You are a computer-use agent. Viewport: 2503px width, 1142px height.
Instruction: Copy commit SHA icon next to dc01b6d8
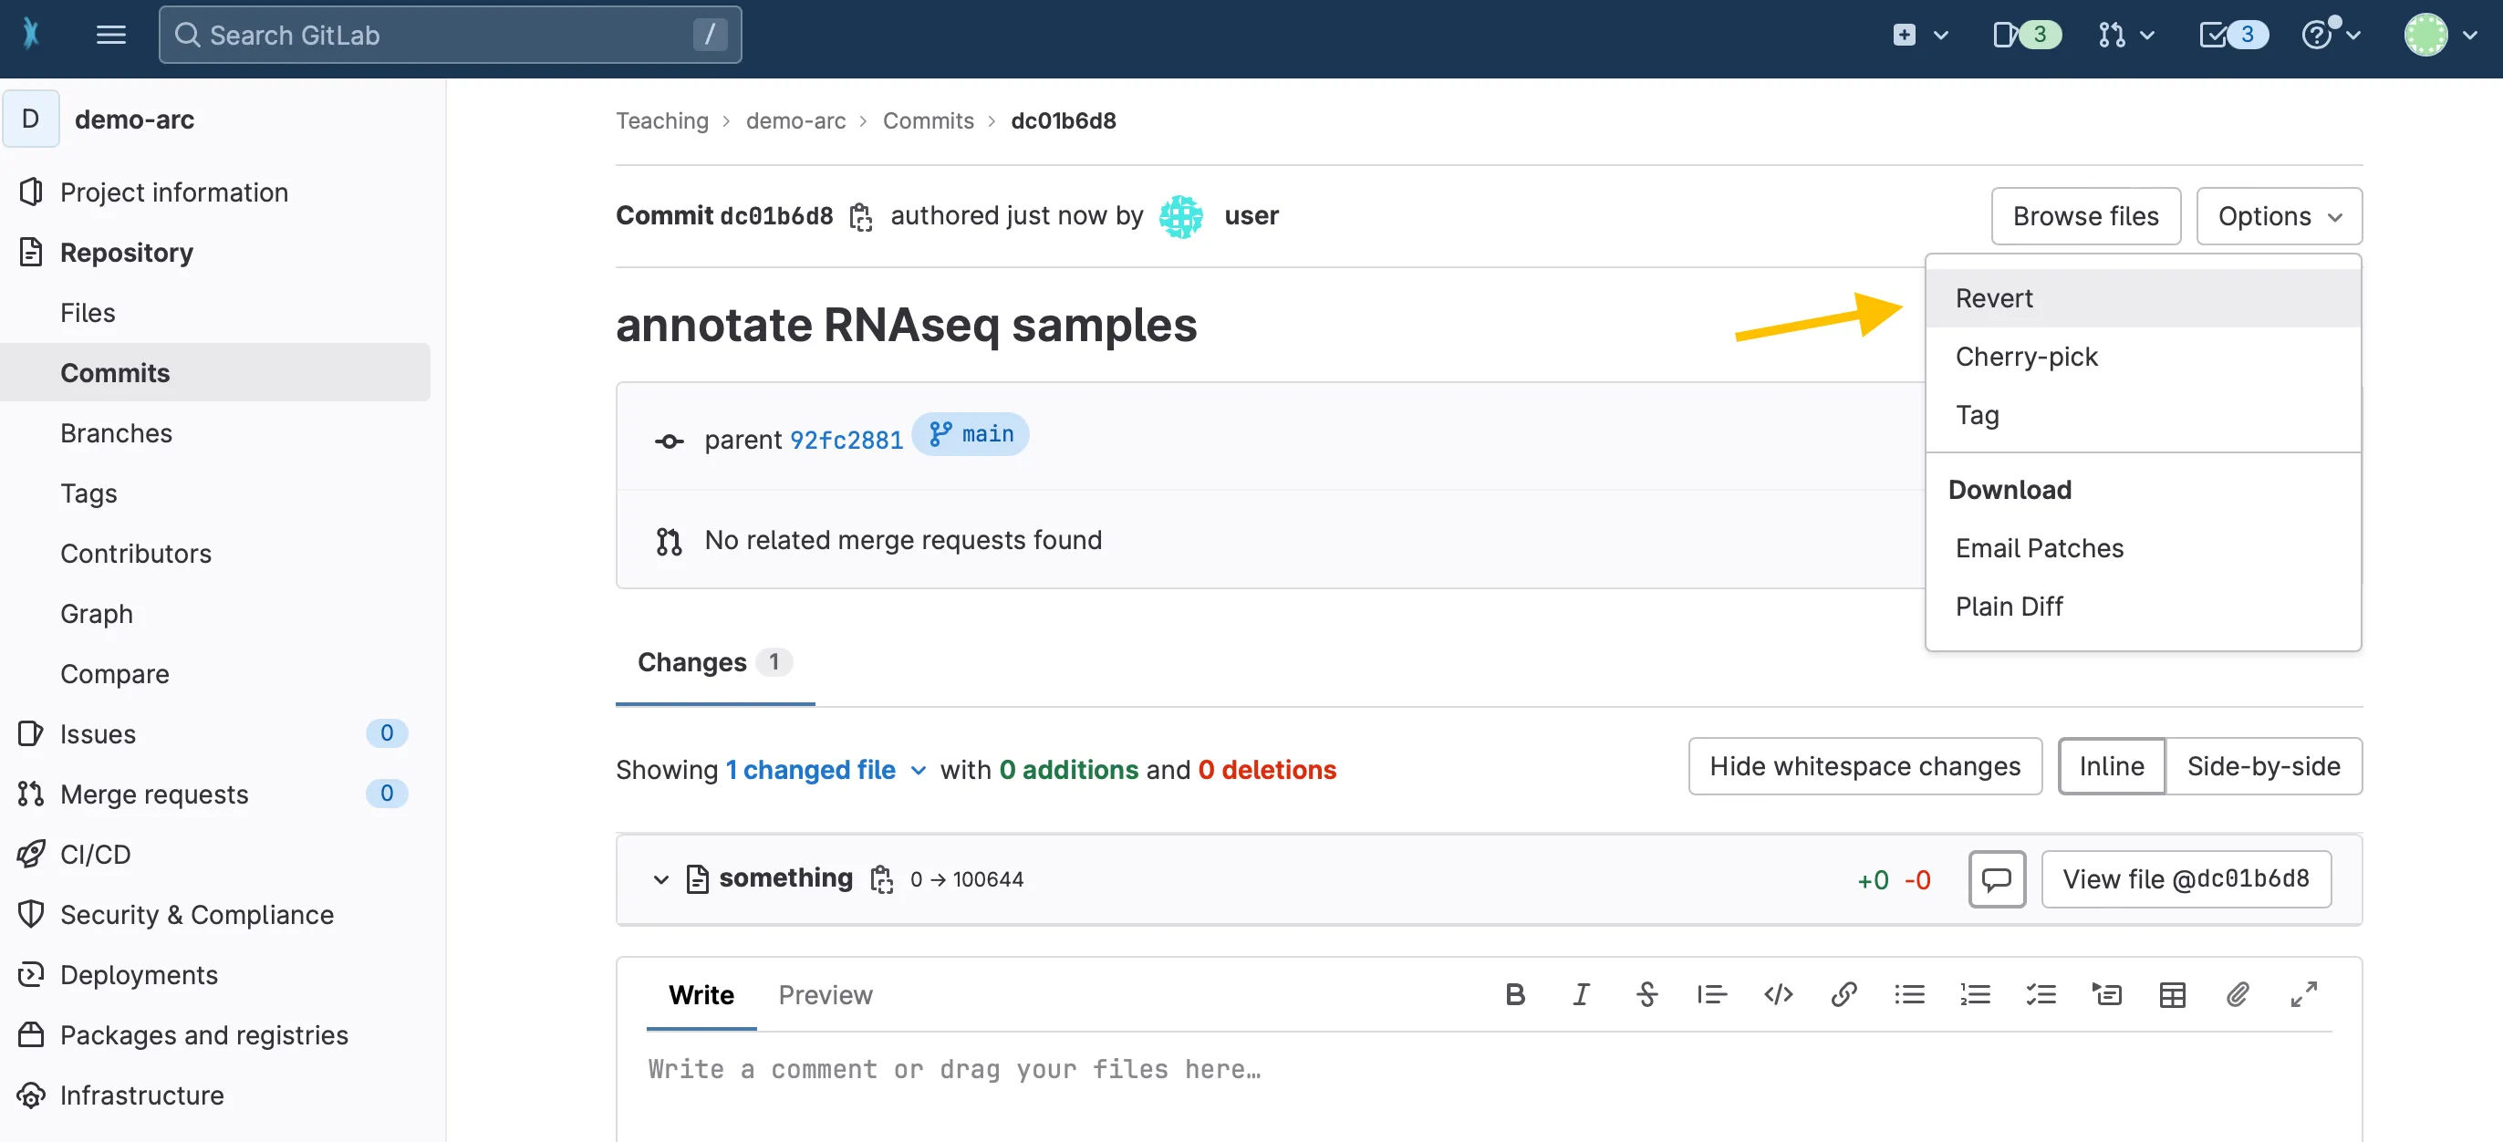(861, 217)
